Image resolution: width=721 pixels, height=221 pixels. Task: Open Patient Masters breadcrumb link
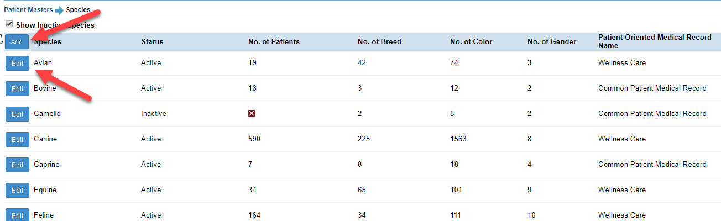click(x=28, y=10)
